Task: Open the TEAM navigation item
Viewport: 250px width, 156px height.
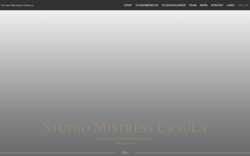Action: click(x=192, y=5)
